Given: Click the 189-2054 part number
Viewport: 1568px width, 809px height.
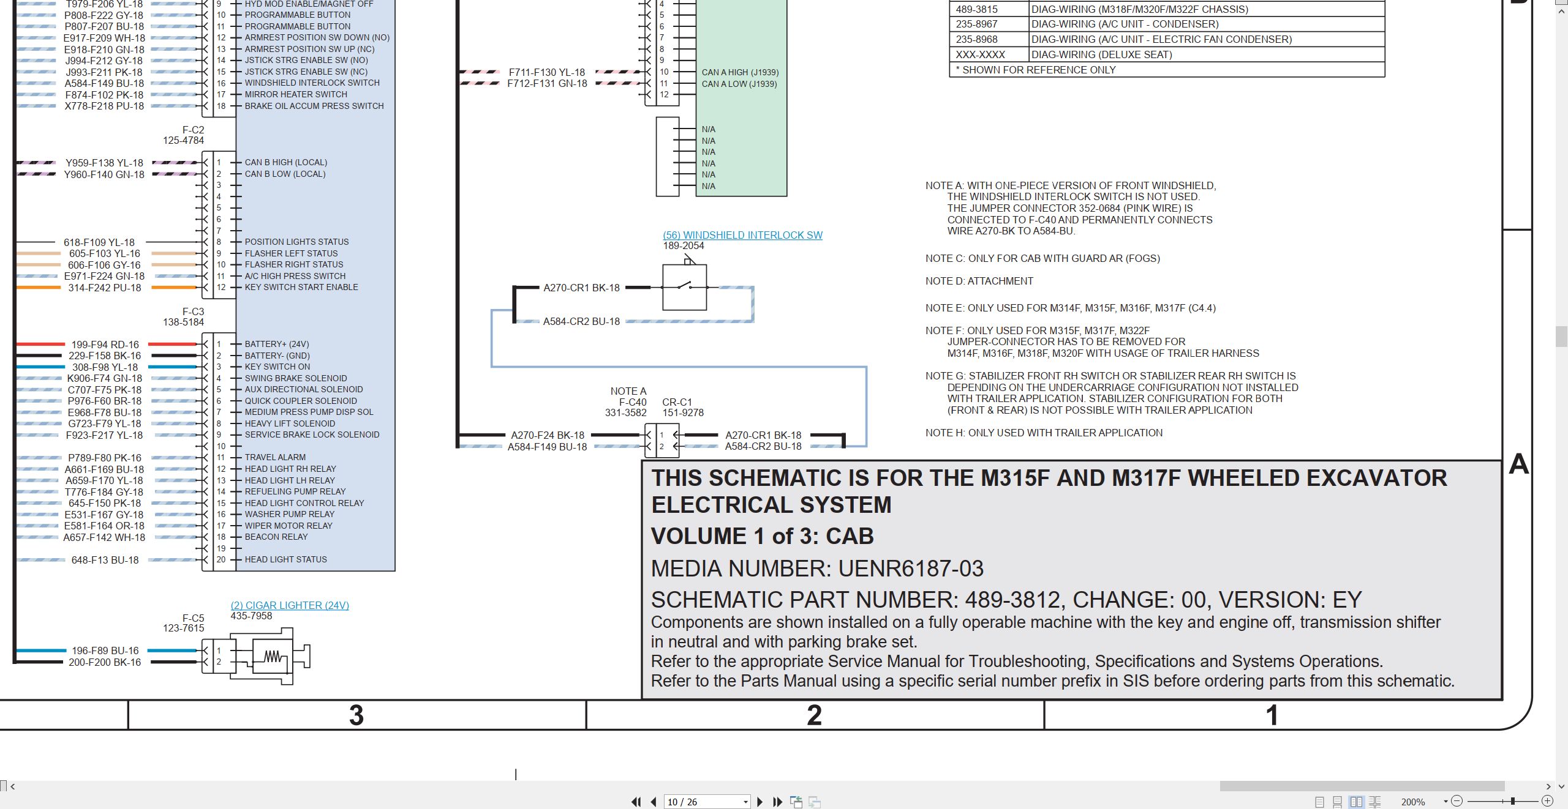Looking at the screenshot, I should point(684,245).
